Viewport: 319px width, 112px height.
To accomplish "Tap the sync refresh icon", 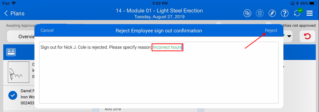I will [x=297, y=13].
